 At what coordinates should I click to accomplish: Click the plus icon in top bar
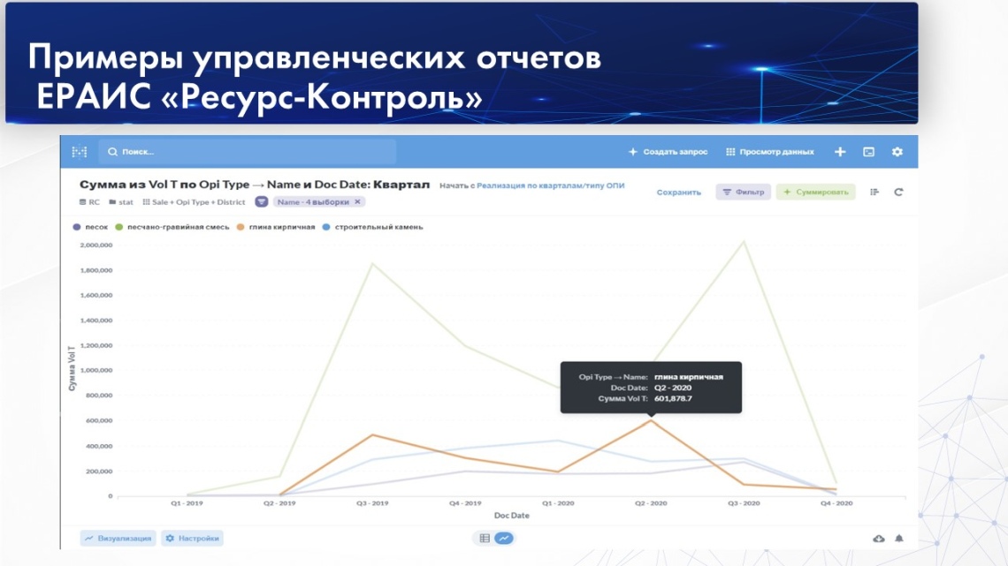[x=840, y=152]
